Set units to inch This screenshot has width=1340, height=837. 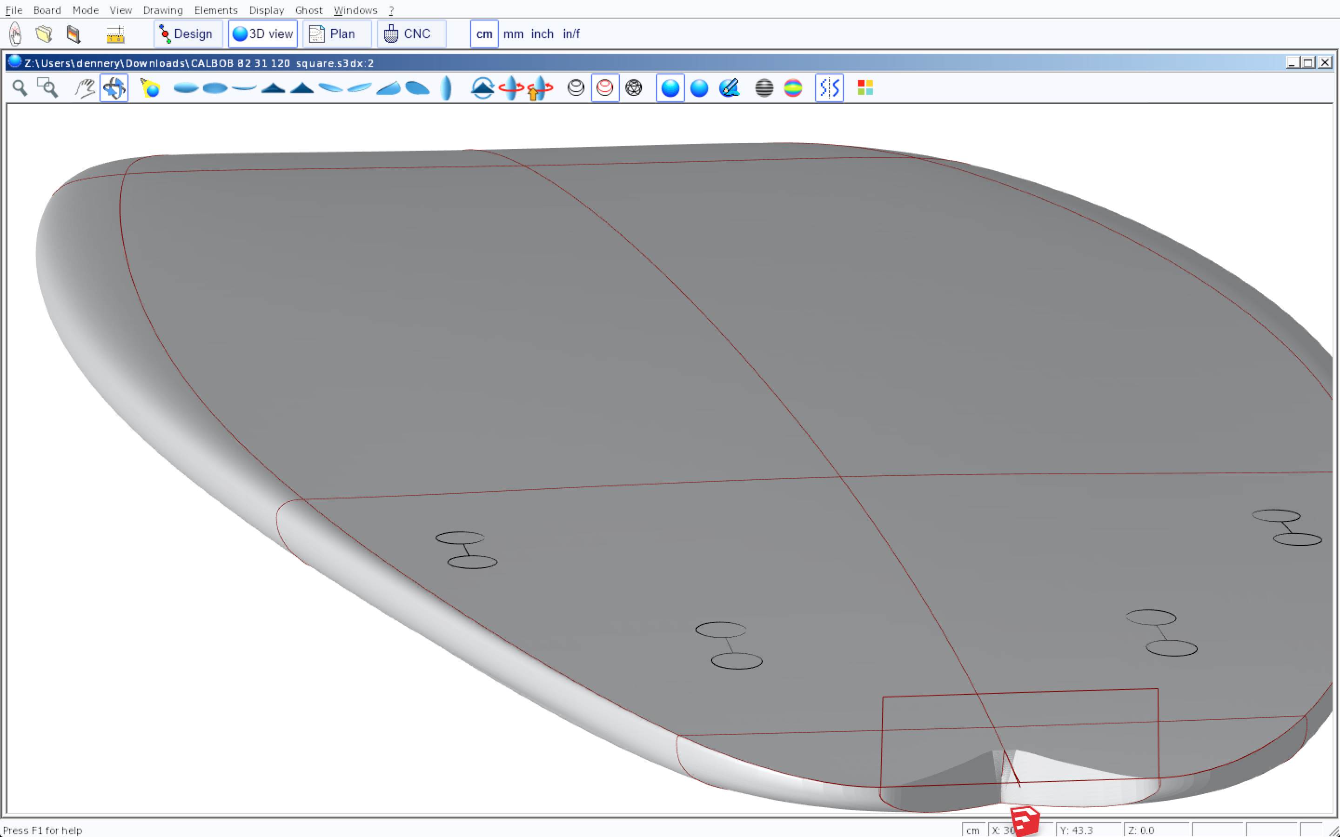coord(542,34)
